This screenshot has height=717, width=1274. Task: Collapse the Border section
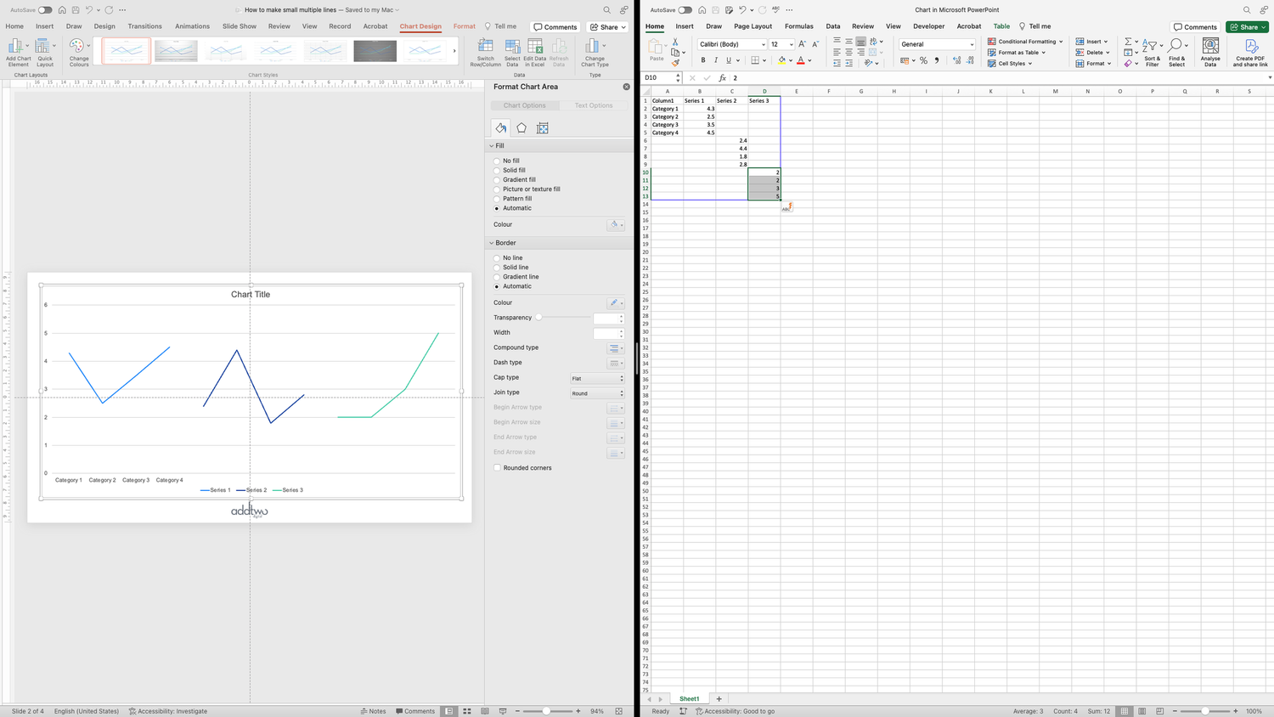pyautogui.click(x=491, y=242)
